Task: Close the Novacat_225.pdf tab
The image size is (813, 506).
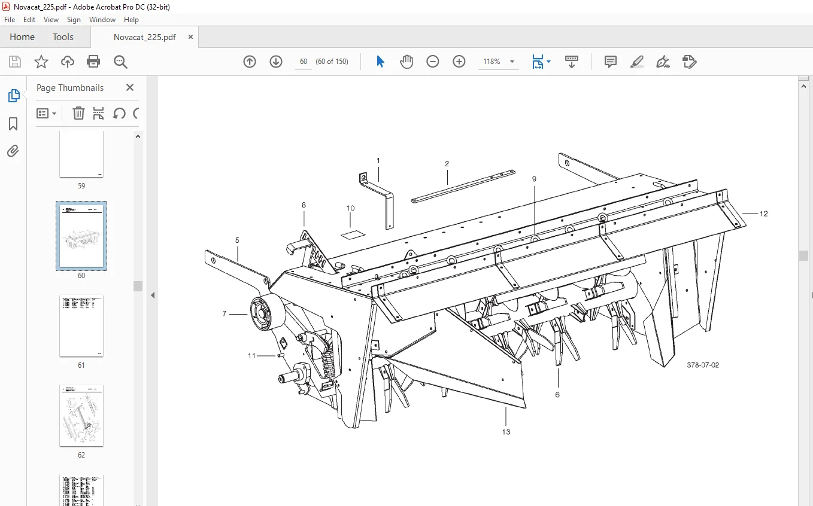Action: click(x=190, y=36)
